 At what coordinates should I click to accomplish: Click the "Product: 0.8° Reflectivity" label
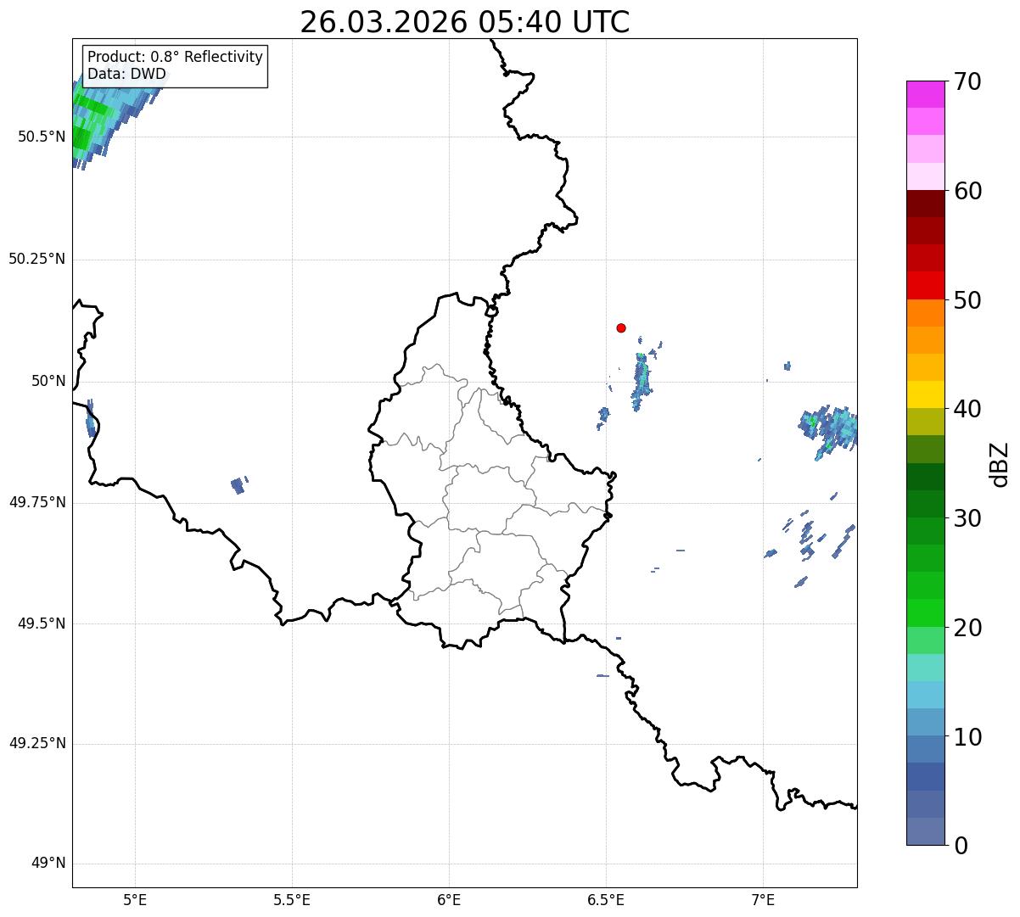coord(176,57)
